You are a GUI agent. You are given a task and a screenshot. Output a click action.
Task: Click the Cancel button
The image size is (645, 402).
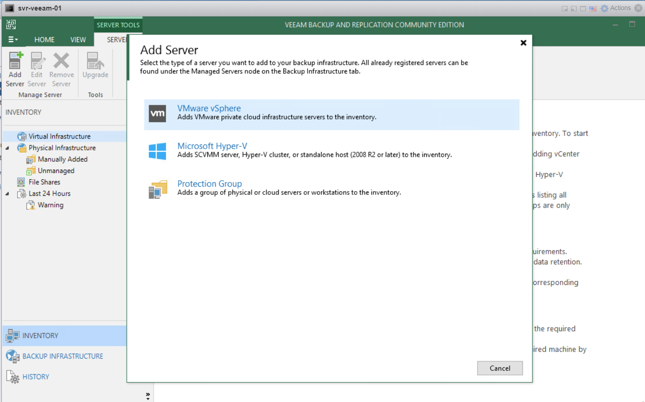[x=500, y=368]
